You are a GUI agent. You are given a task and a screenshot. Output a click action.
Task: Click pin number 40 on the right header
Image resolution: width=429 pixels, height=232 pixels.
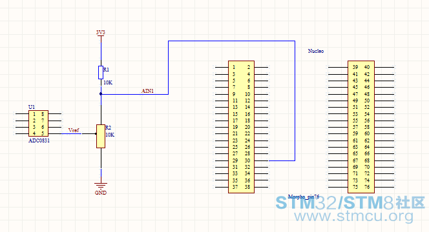[x=367, y=67]
